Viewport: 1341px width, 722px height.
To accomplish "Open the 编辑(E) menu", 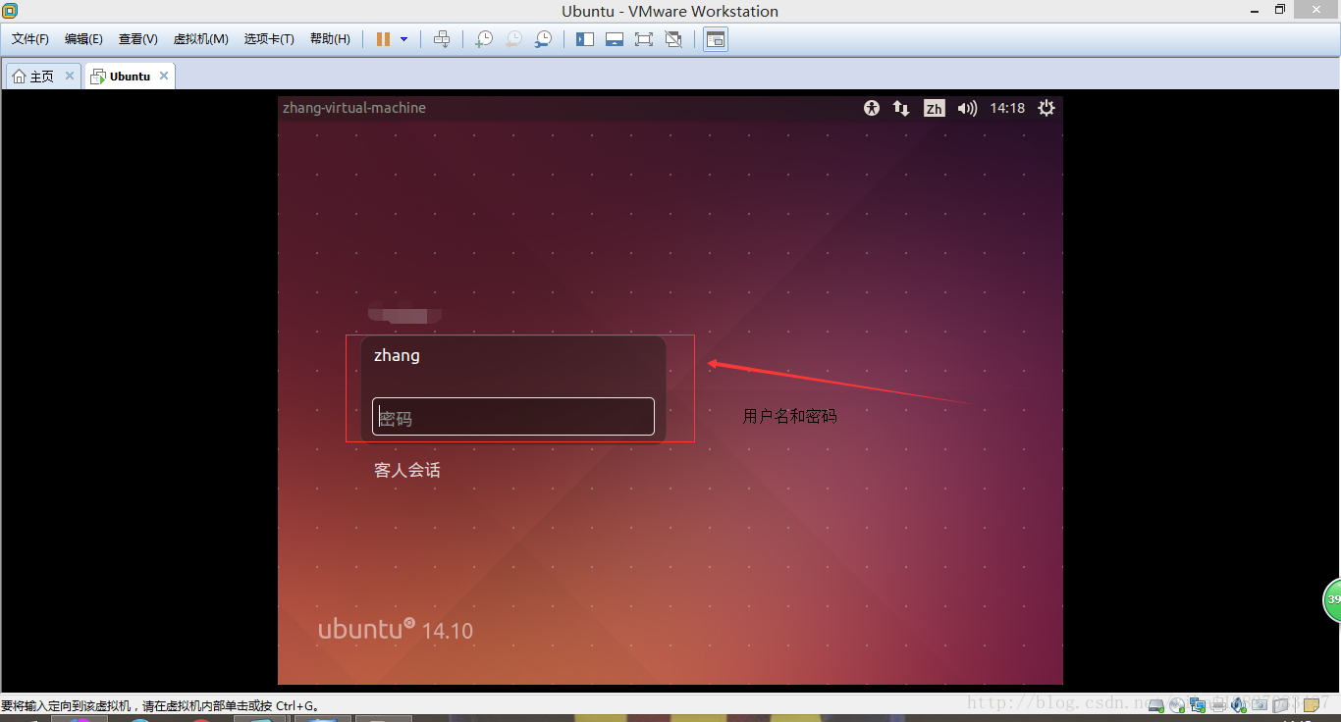I will point(83,39).
